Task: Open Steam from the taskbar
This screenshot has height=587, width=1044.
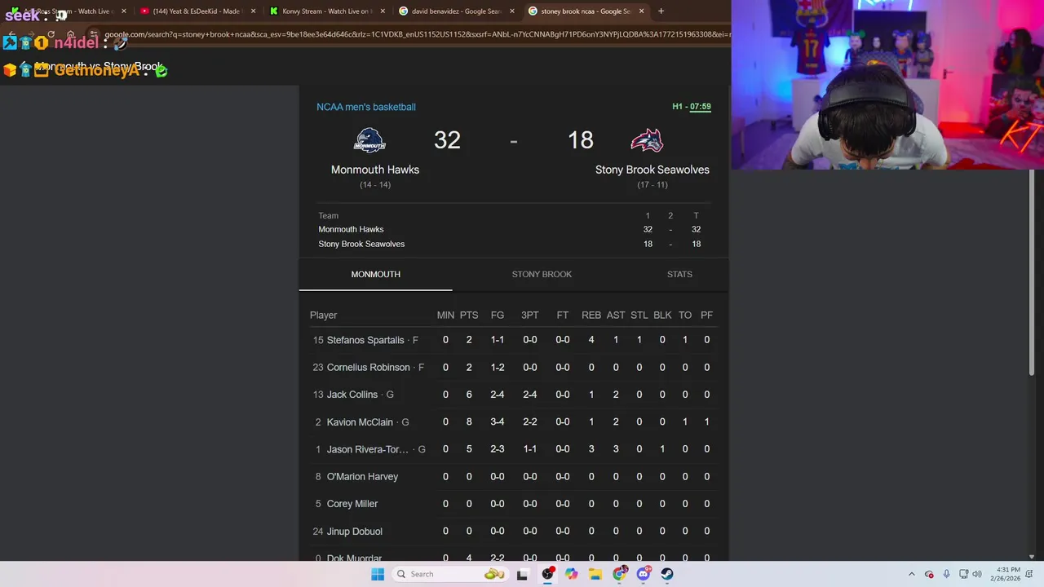Action: [667, 574]
